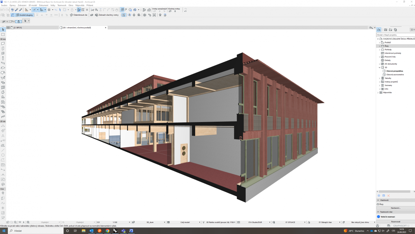Click the Uvolnit skupiny button
Viewport: 415px width, 234px height.
25,15
